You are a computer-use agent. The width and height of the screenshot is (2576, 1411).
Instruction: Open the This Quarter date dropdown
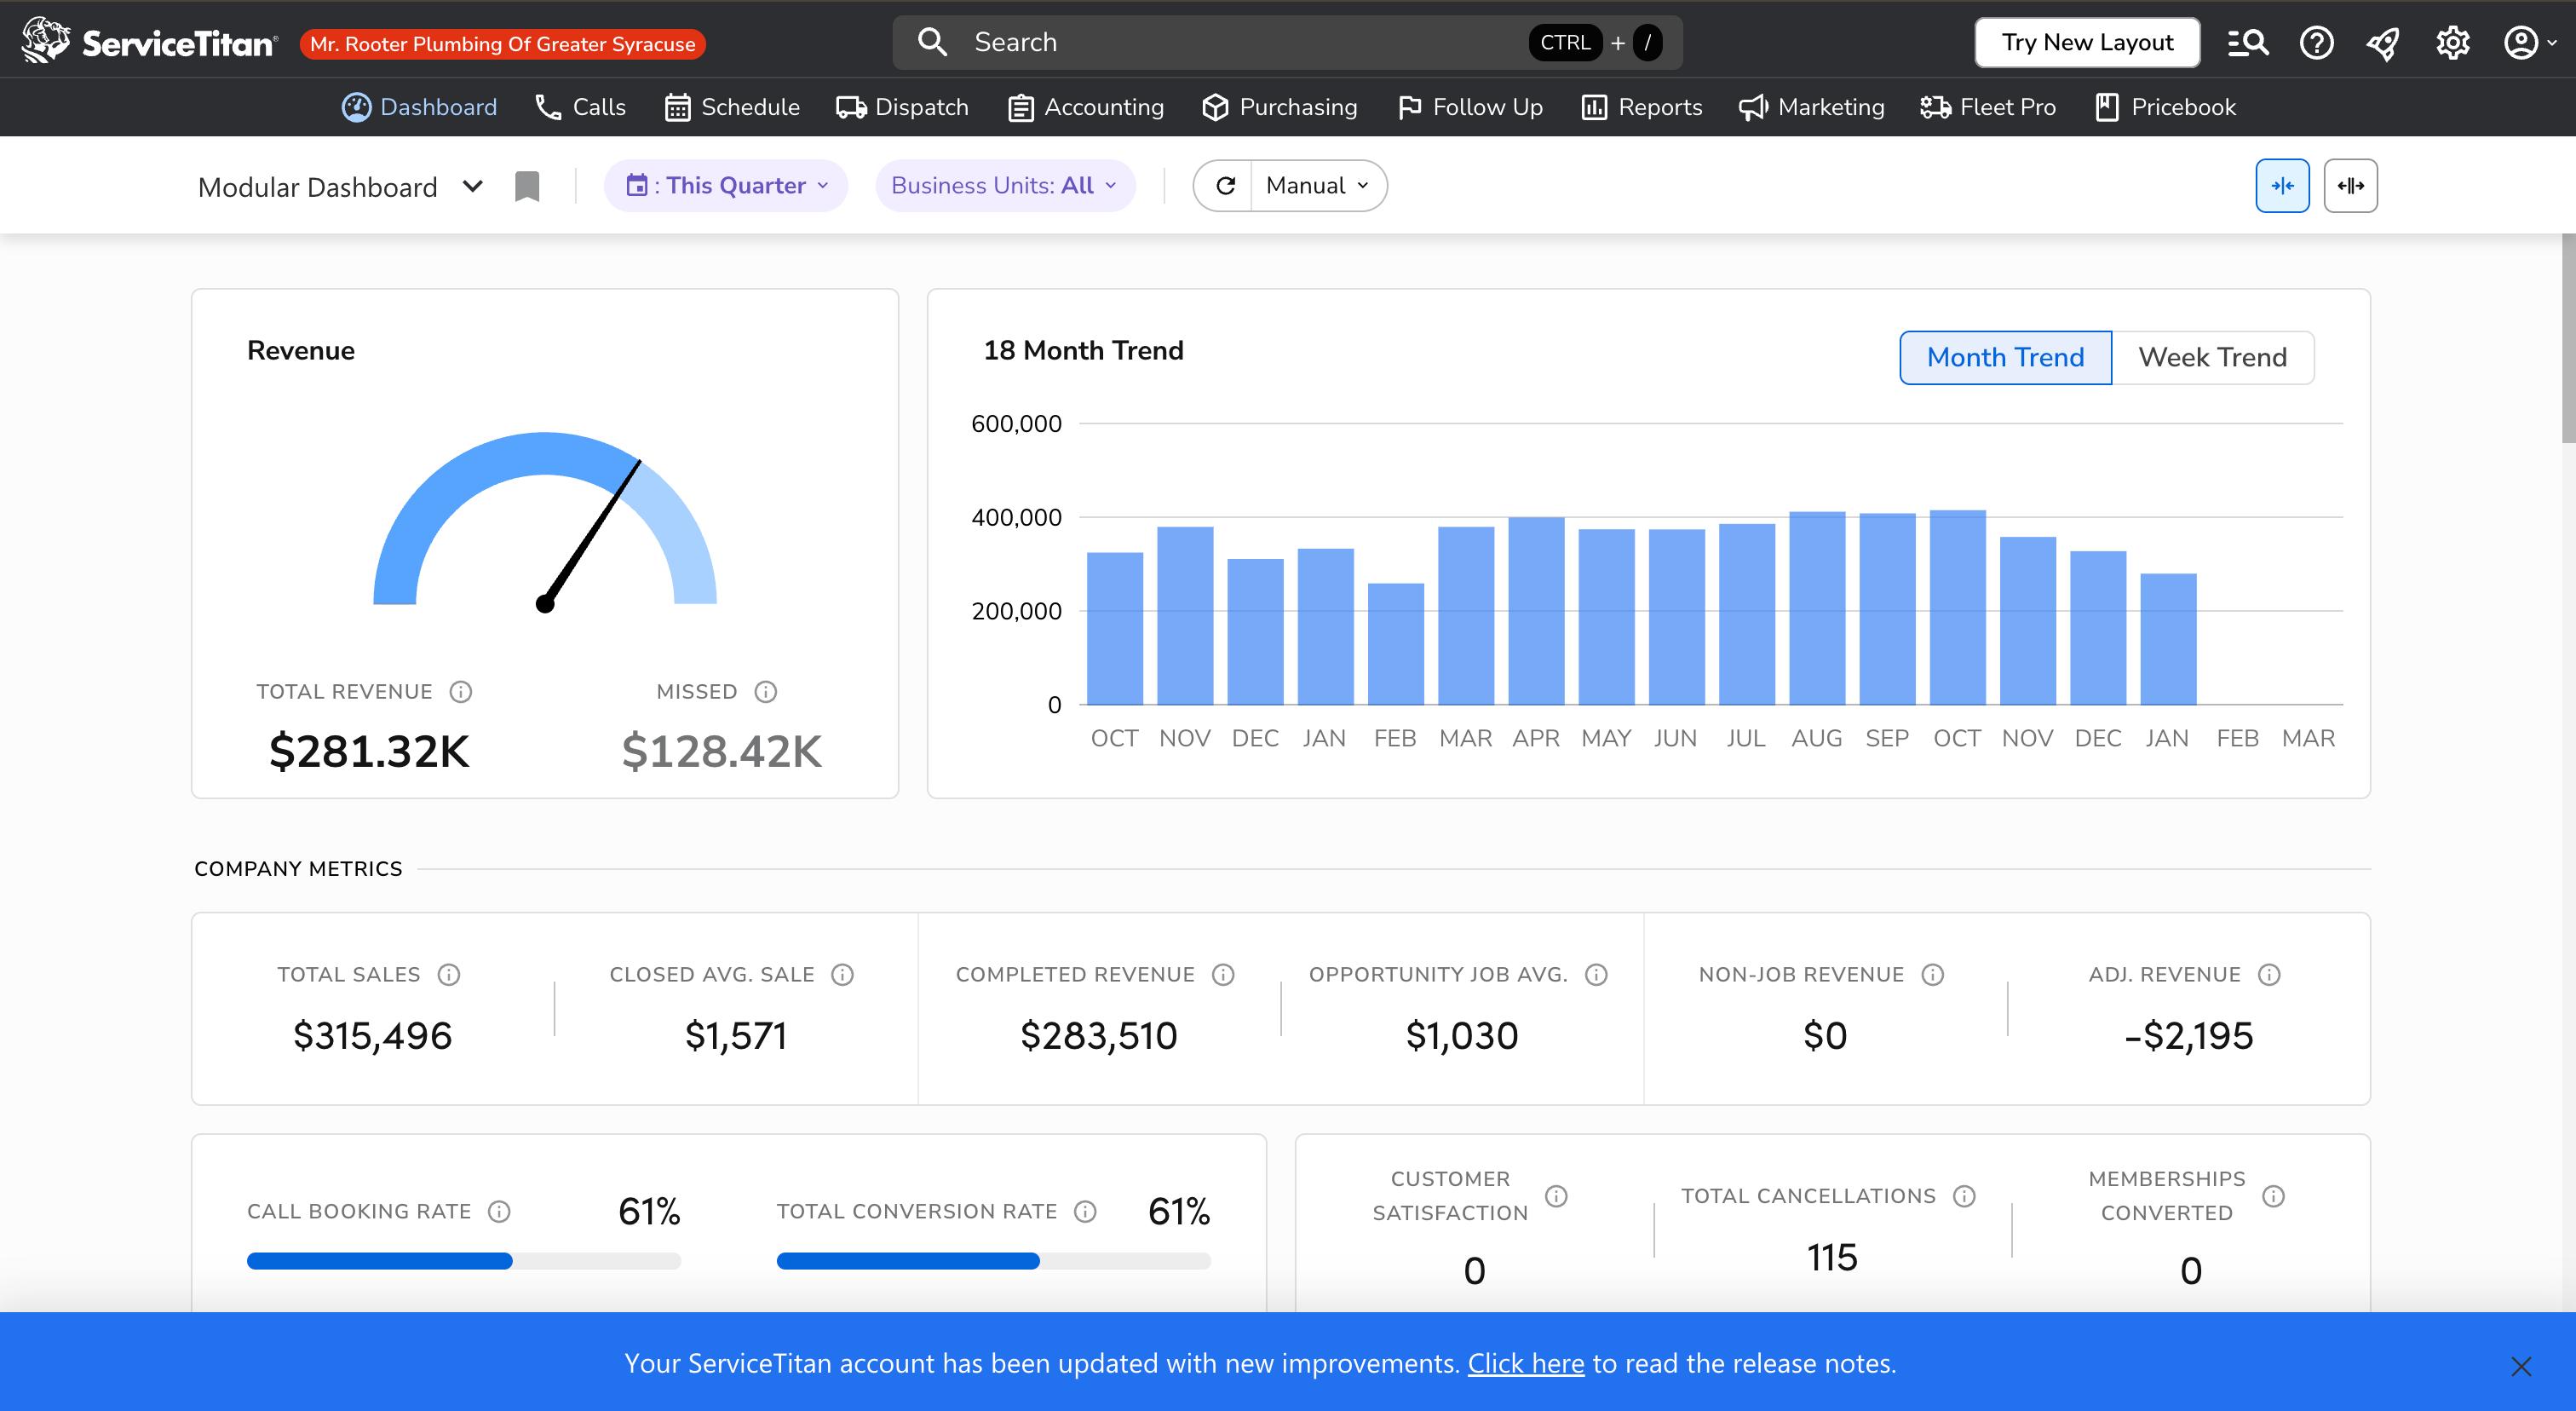[x=726, y=186]
